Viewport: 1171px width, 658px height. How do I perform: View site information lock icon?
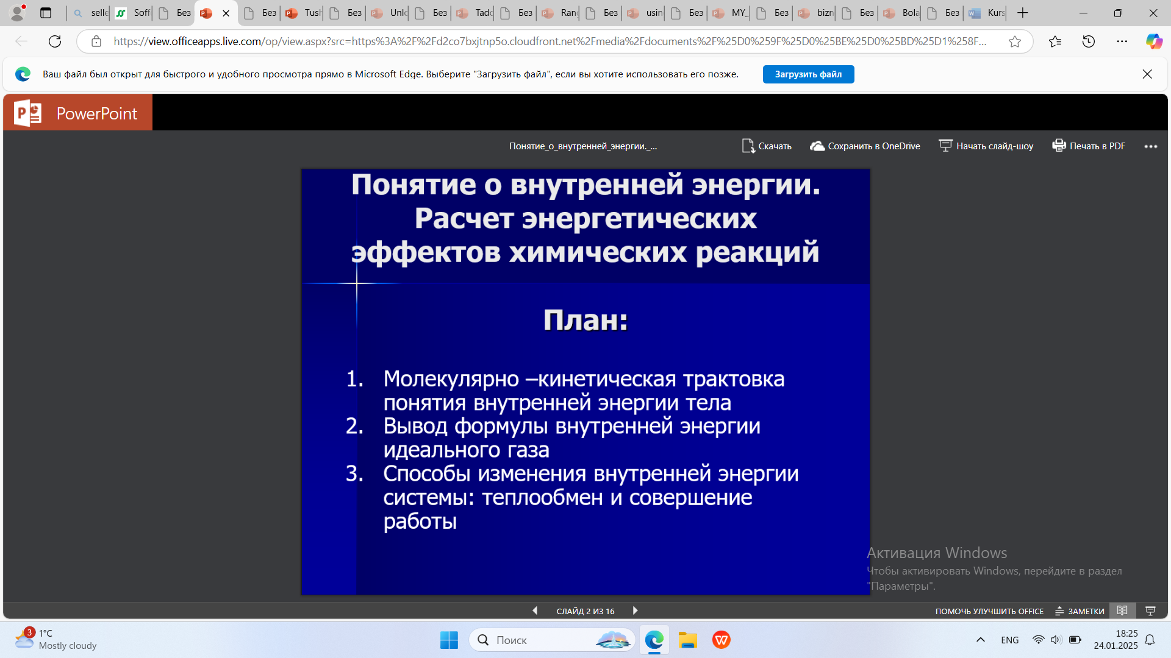pyautogui.click(x=96, y=41)
